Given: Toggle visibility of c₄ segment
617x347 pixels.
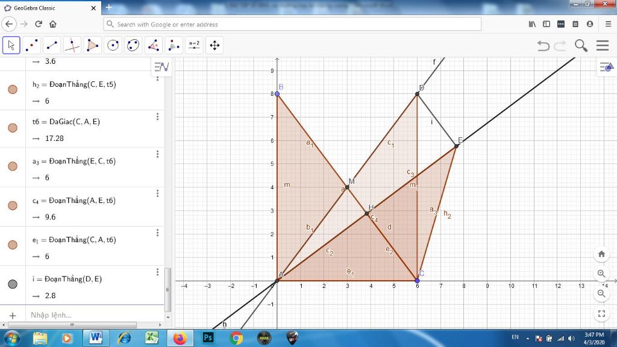Looking at the screenshot, I should [13, 205].
